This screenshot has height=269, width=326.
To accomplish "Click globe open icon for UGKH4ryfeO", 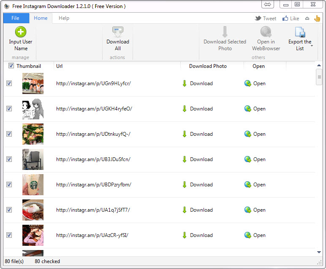I will click(247, 109).
